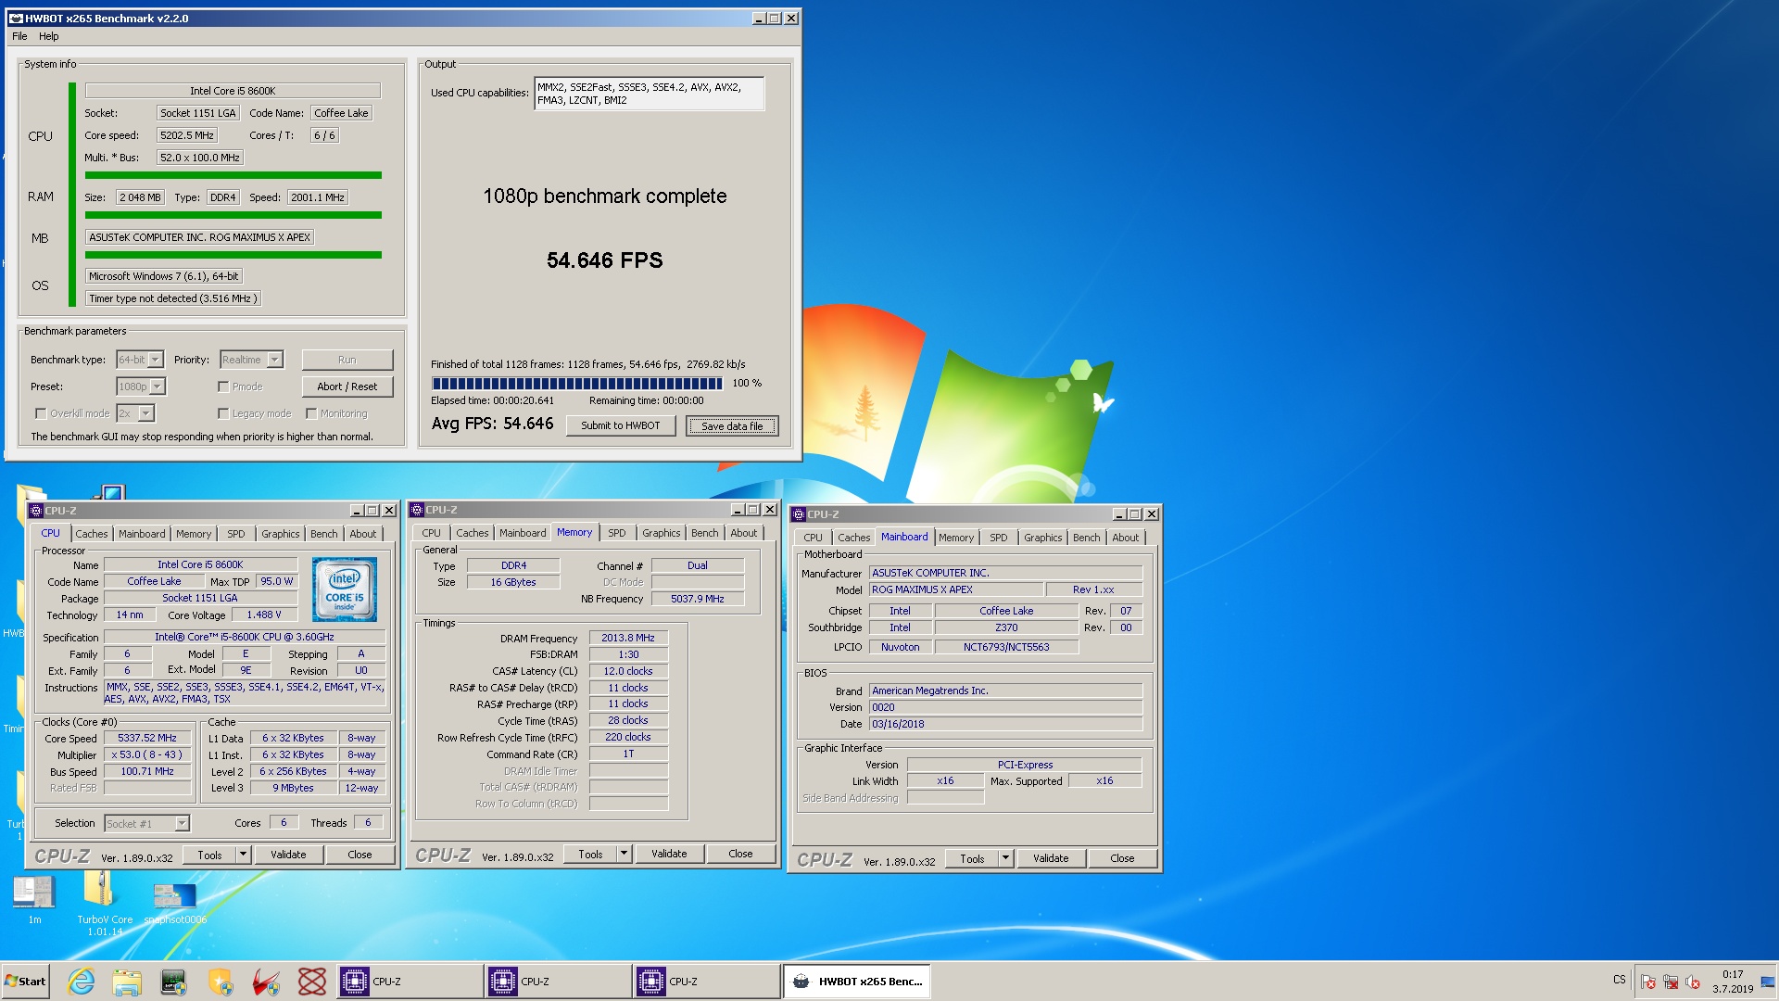Switch to first CPU-Z taskbar button
The image size is (1779, 1001).
[409, 982]
